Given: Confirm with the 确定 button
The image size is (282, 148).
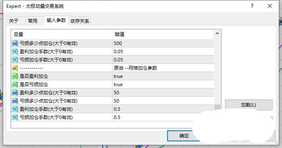Looking at the screenshot, I should (184, 135).
